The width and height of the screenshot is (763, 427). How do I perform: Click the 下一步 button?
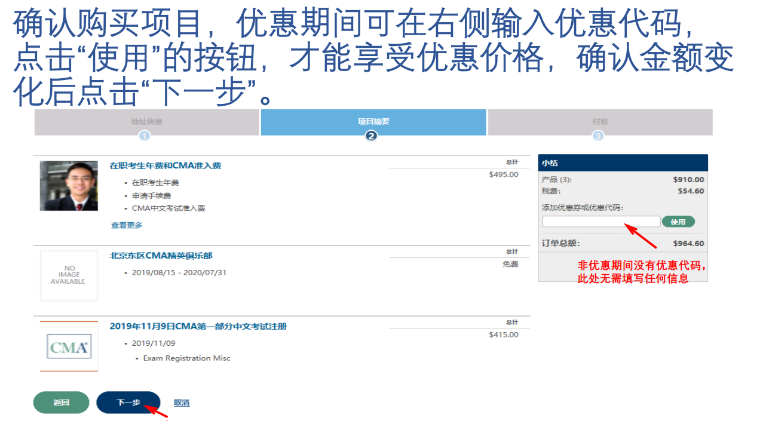(x=128, y=402)
